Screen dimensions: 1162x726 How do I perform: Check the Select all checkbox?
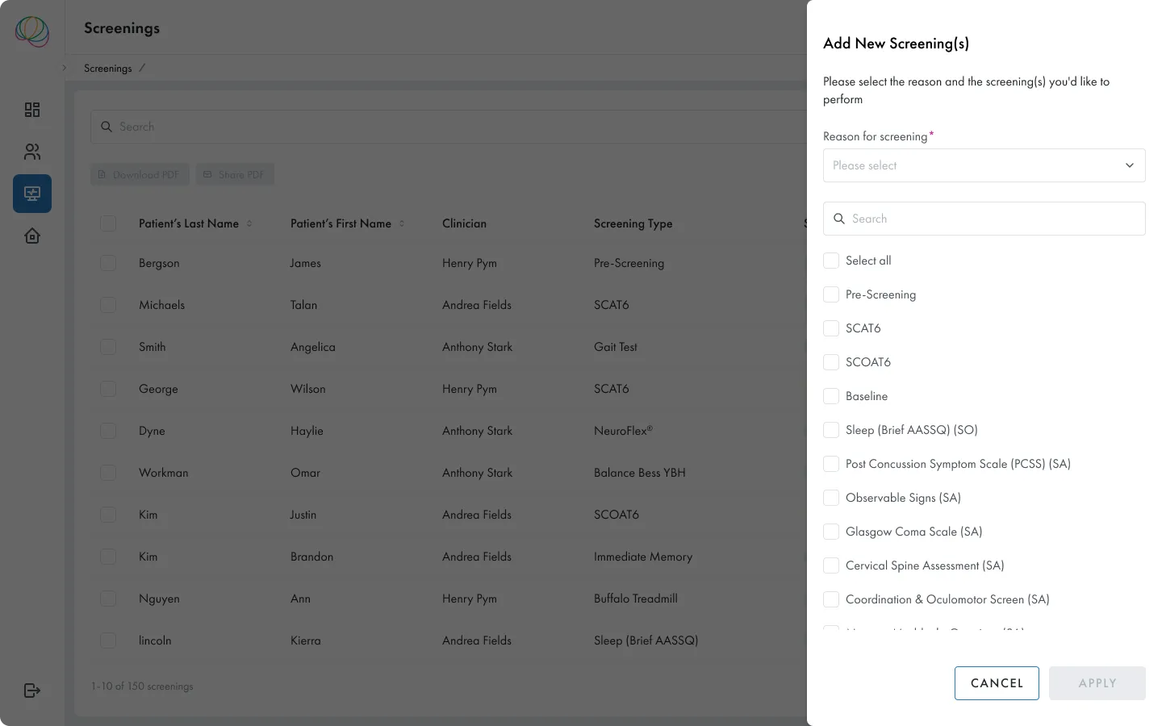(831, 261)
